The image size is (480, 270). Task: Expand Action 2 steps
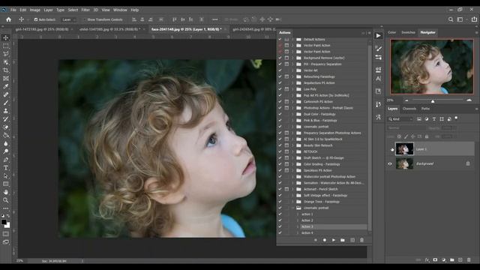point(298,220)
